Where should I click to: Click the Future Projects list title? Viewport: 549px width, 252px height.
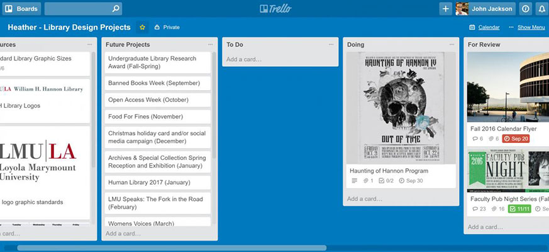(128, 45)
